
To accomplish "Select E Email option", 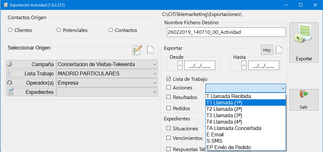I will click(x=246, y=134).
